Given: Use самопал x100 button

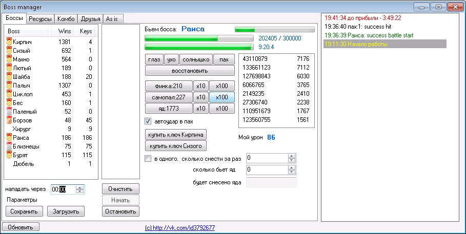Looking at the screenshot, I should 222,97.
